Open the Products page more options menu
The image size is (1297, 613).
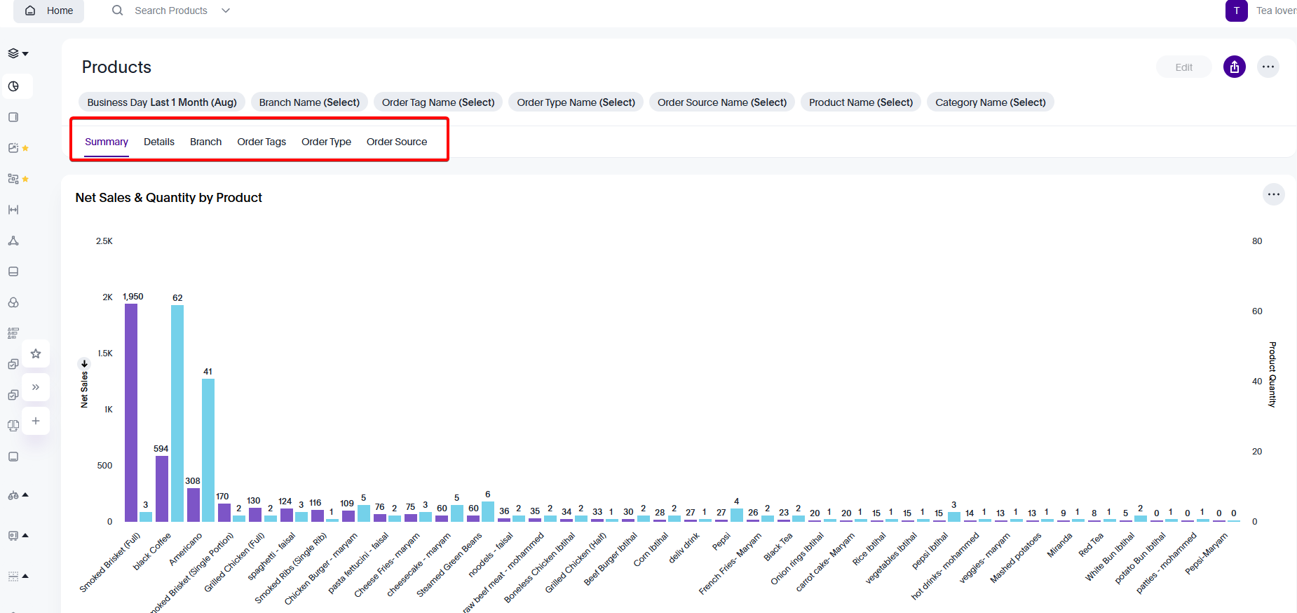(x=1268, y=67)
